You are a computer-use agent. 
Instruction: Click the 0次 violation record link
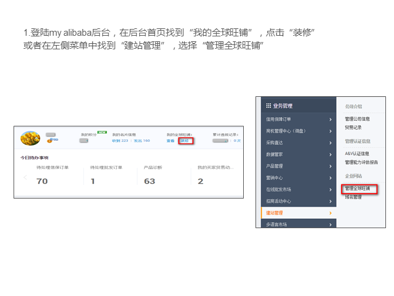pyautogui.click(x=237, y=141)
